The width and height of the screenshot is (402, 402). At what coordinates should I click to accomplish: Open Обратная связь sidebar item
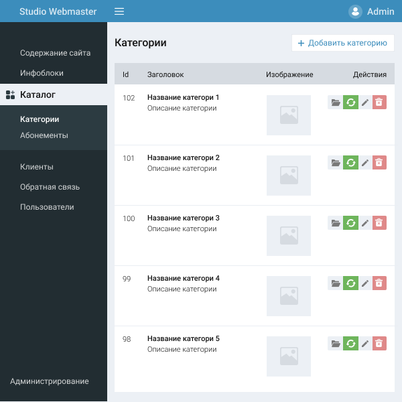[x=50, y=187]
